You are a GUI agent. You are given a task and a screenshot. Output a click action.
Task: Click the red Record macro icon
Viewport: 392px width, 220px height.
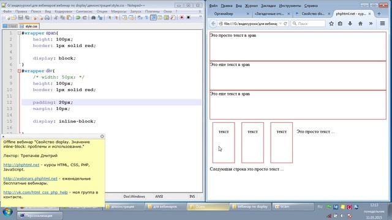click(x=182, y=18)
